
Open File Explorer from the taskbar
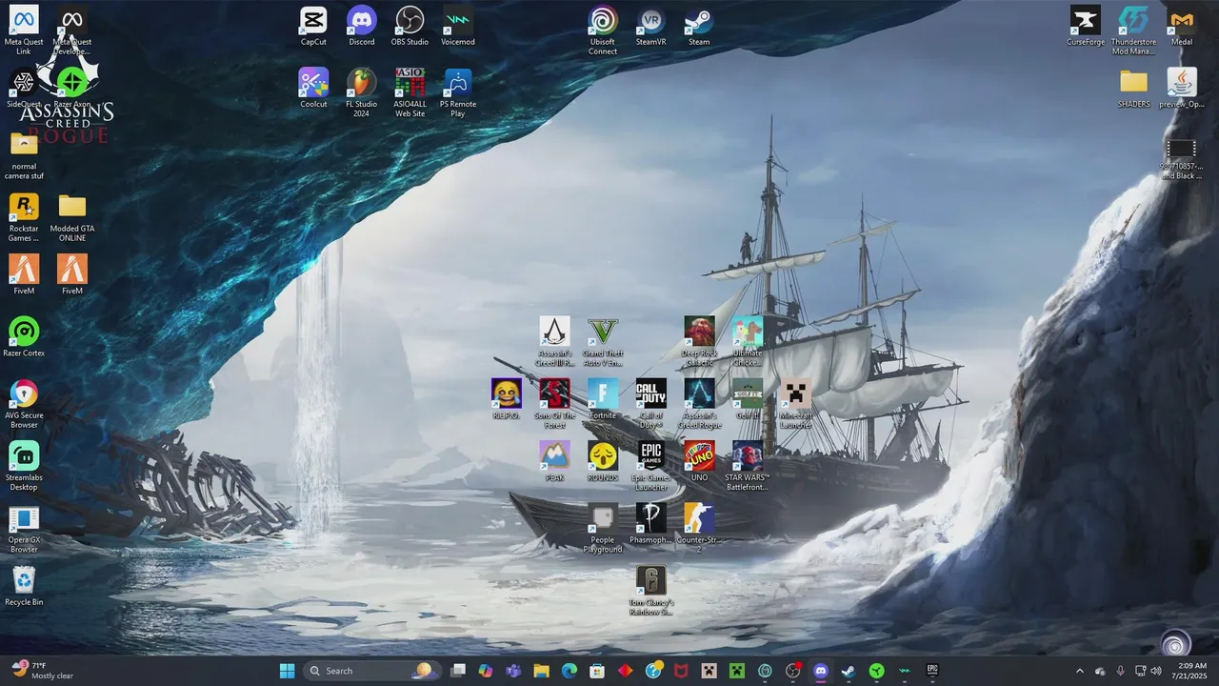coord(541,671)
